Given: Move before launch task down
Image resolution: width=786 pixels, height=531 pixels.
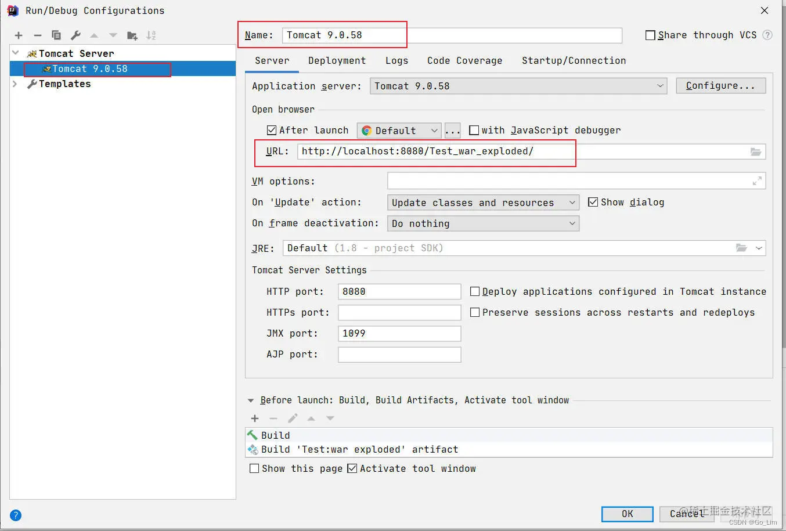Looking at the screenshot, I should click(330, 418).
